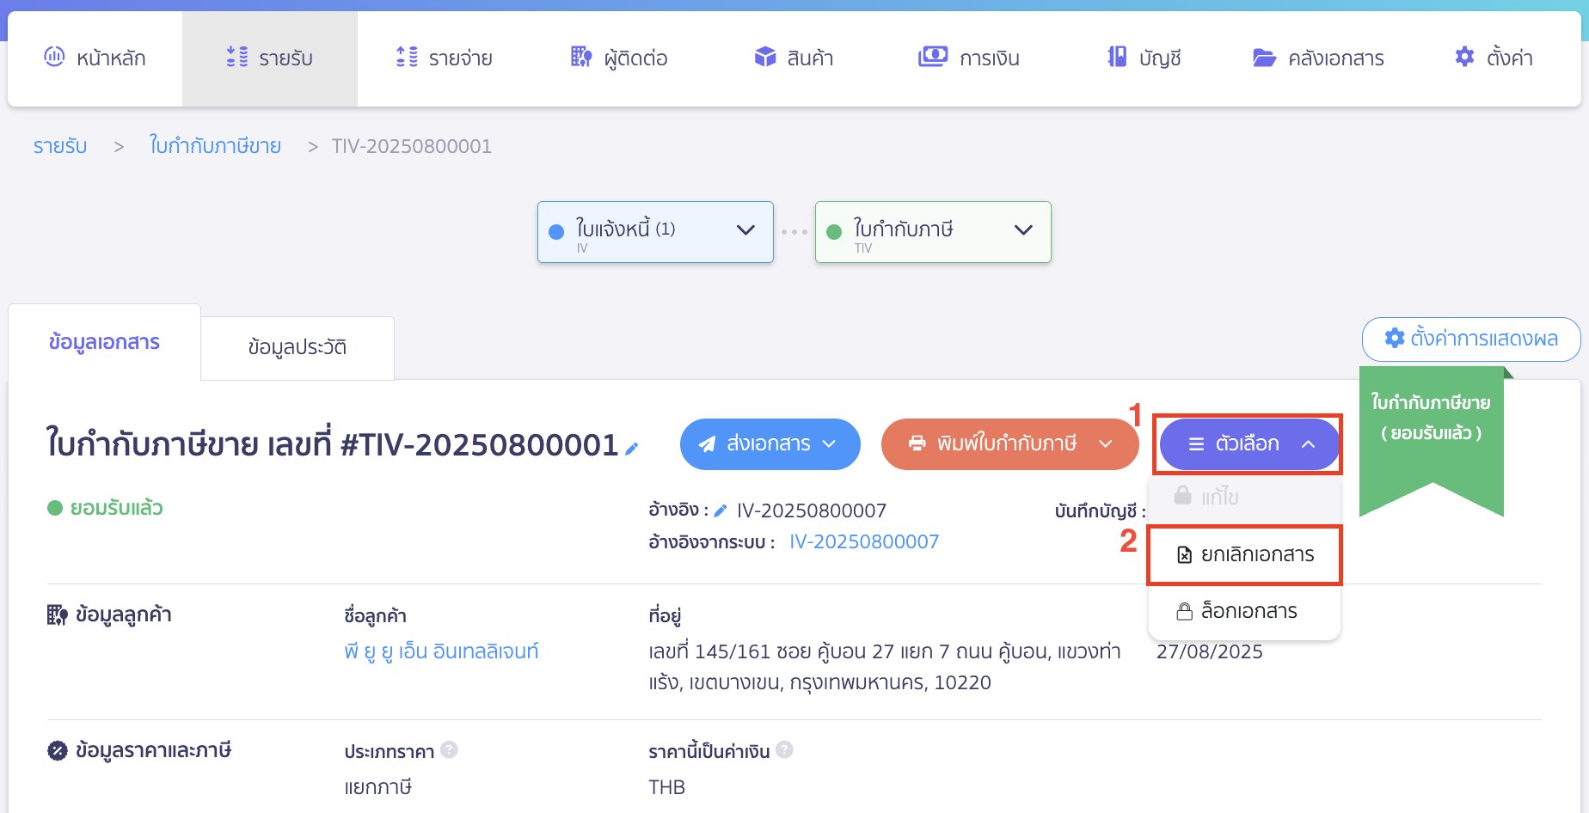The height and width of the screenshot is (813, 1589).
Task: Click the pencil icon beside TIV-20250800001
Action: pyautogui.click(x=632, y=448)
